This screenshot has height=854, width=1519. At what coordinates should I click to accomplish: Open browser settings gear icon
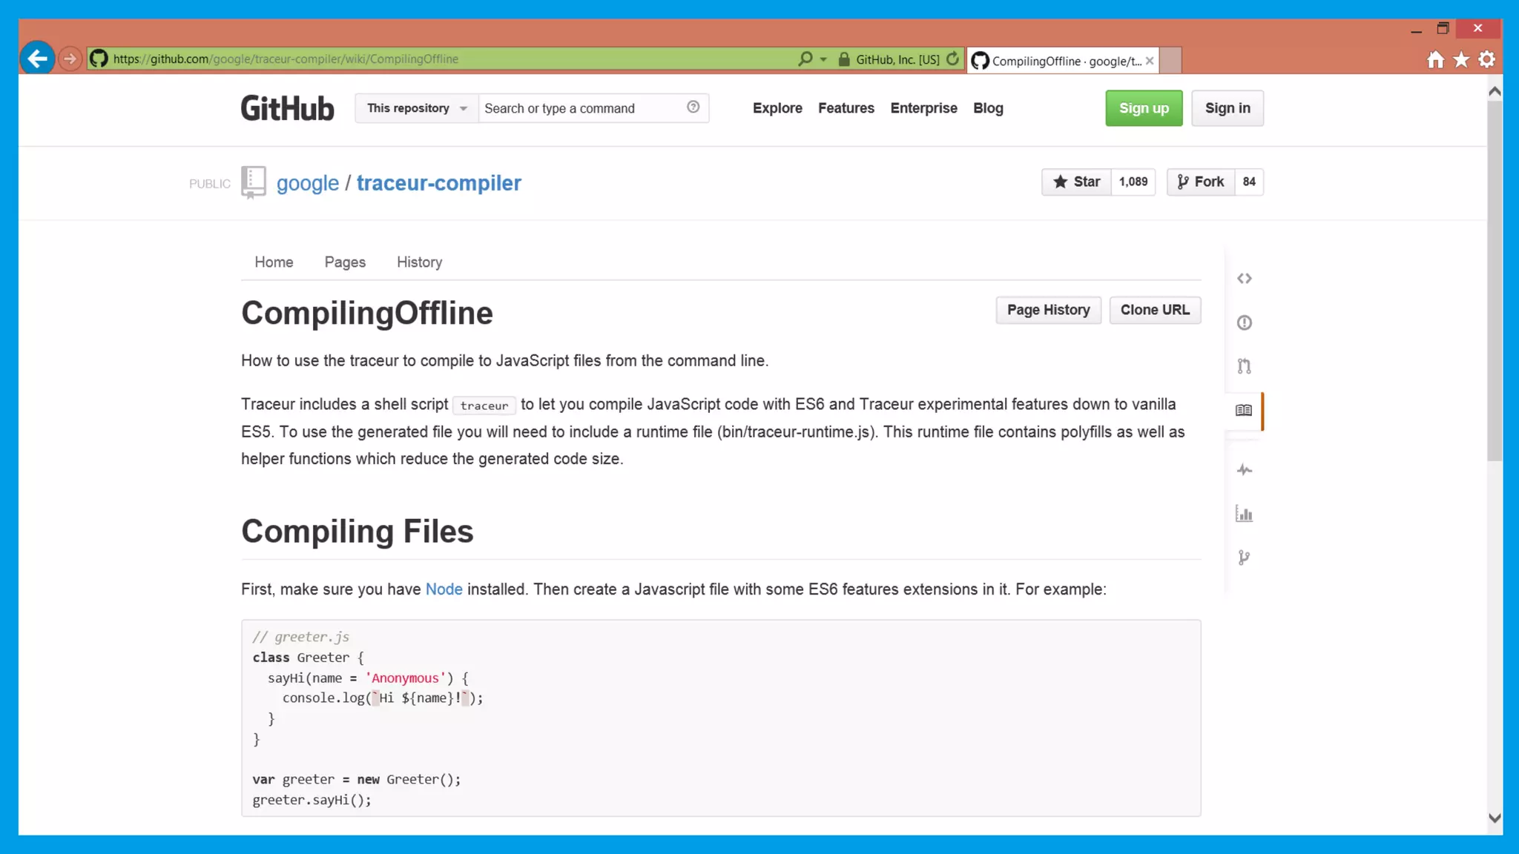point(1487,59)
